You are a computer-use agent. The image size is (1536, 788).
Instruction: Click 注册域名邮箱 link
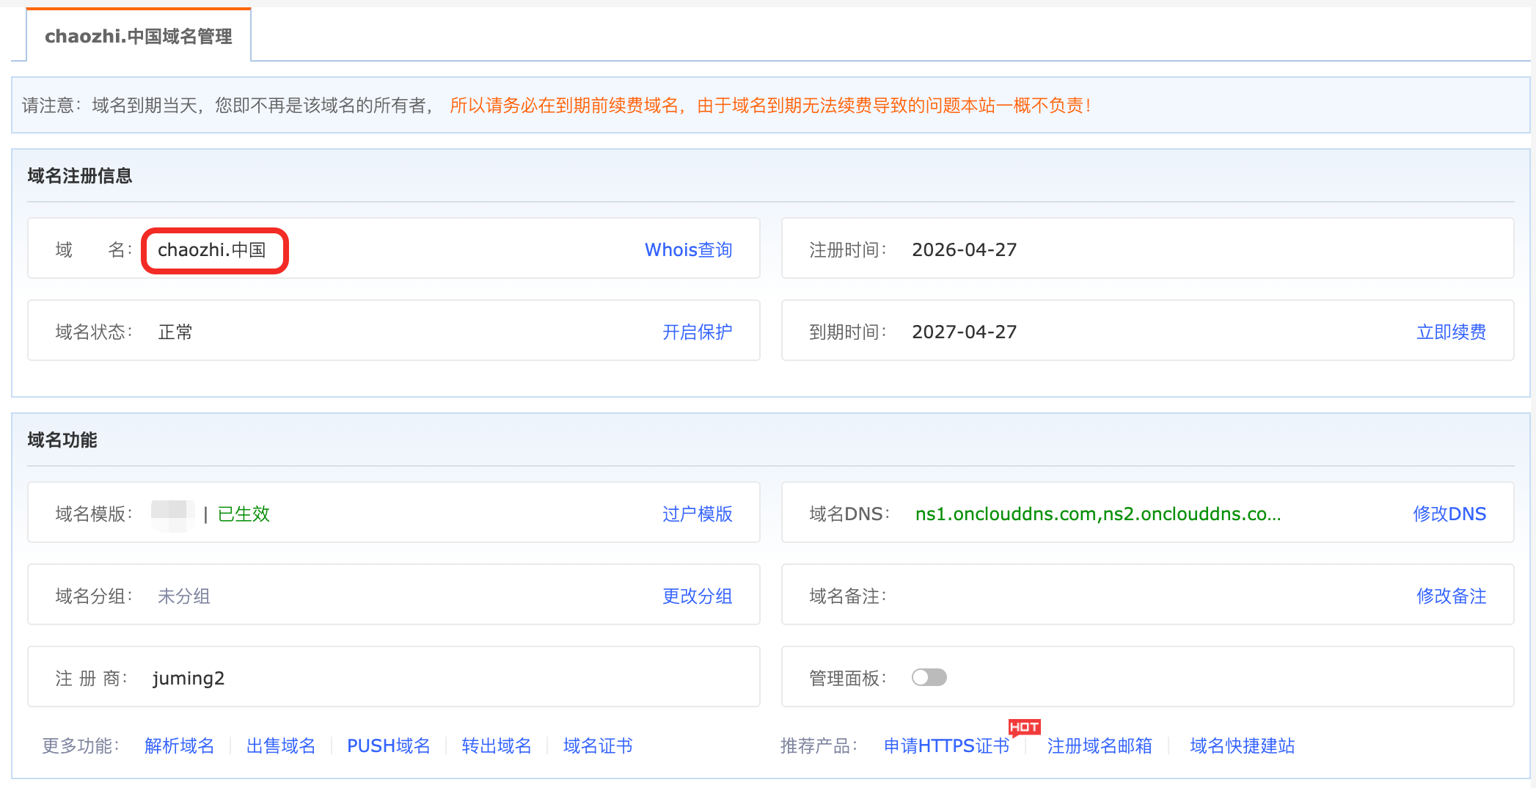click(1100, 746)
